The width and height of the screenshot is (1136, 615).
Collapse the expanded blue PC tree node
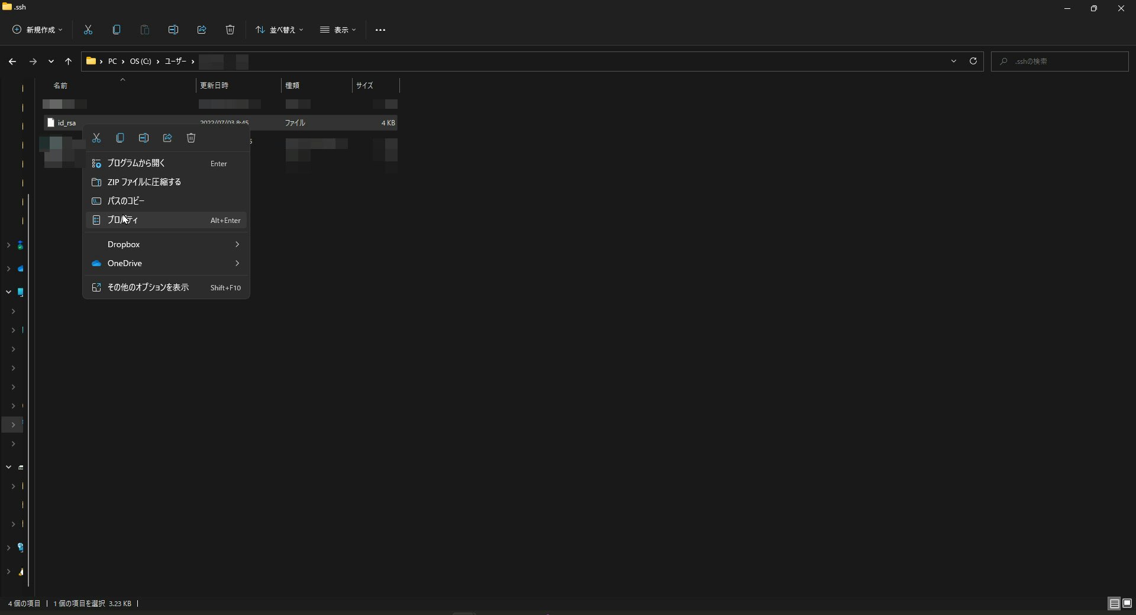click(8, 292)
